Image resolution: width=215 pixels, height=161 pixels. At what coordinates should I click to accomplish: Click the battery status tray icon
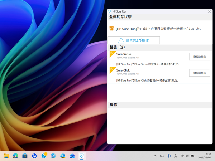pyautogui.click(x=192, y=156)
